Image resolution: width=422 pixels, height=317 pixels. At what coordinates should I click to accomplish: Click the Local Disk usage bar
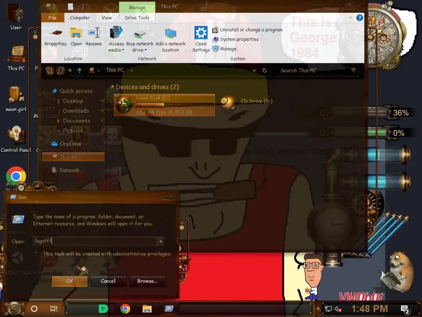pyautogui.click(x=175, y=105)
